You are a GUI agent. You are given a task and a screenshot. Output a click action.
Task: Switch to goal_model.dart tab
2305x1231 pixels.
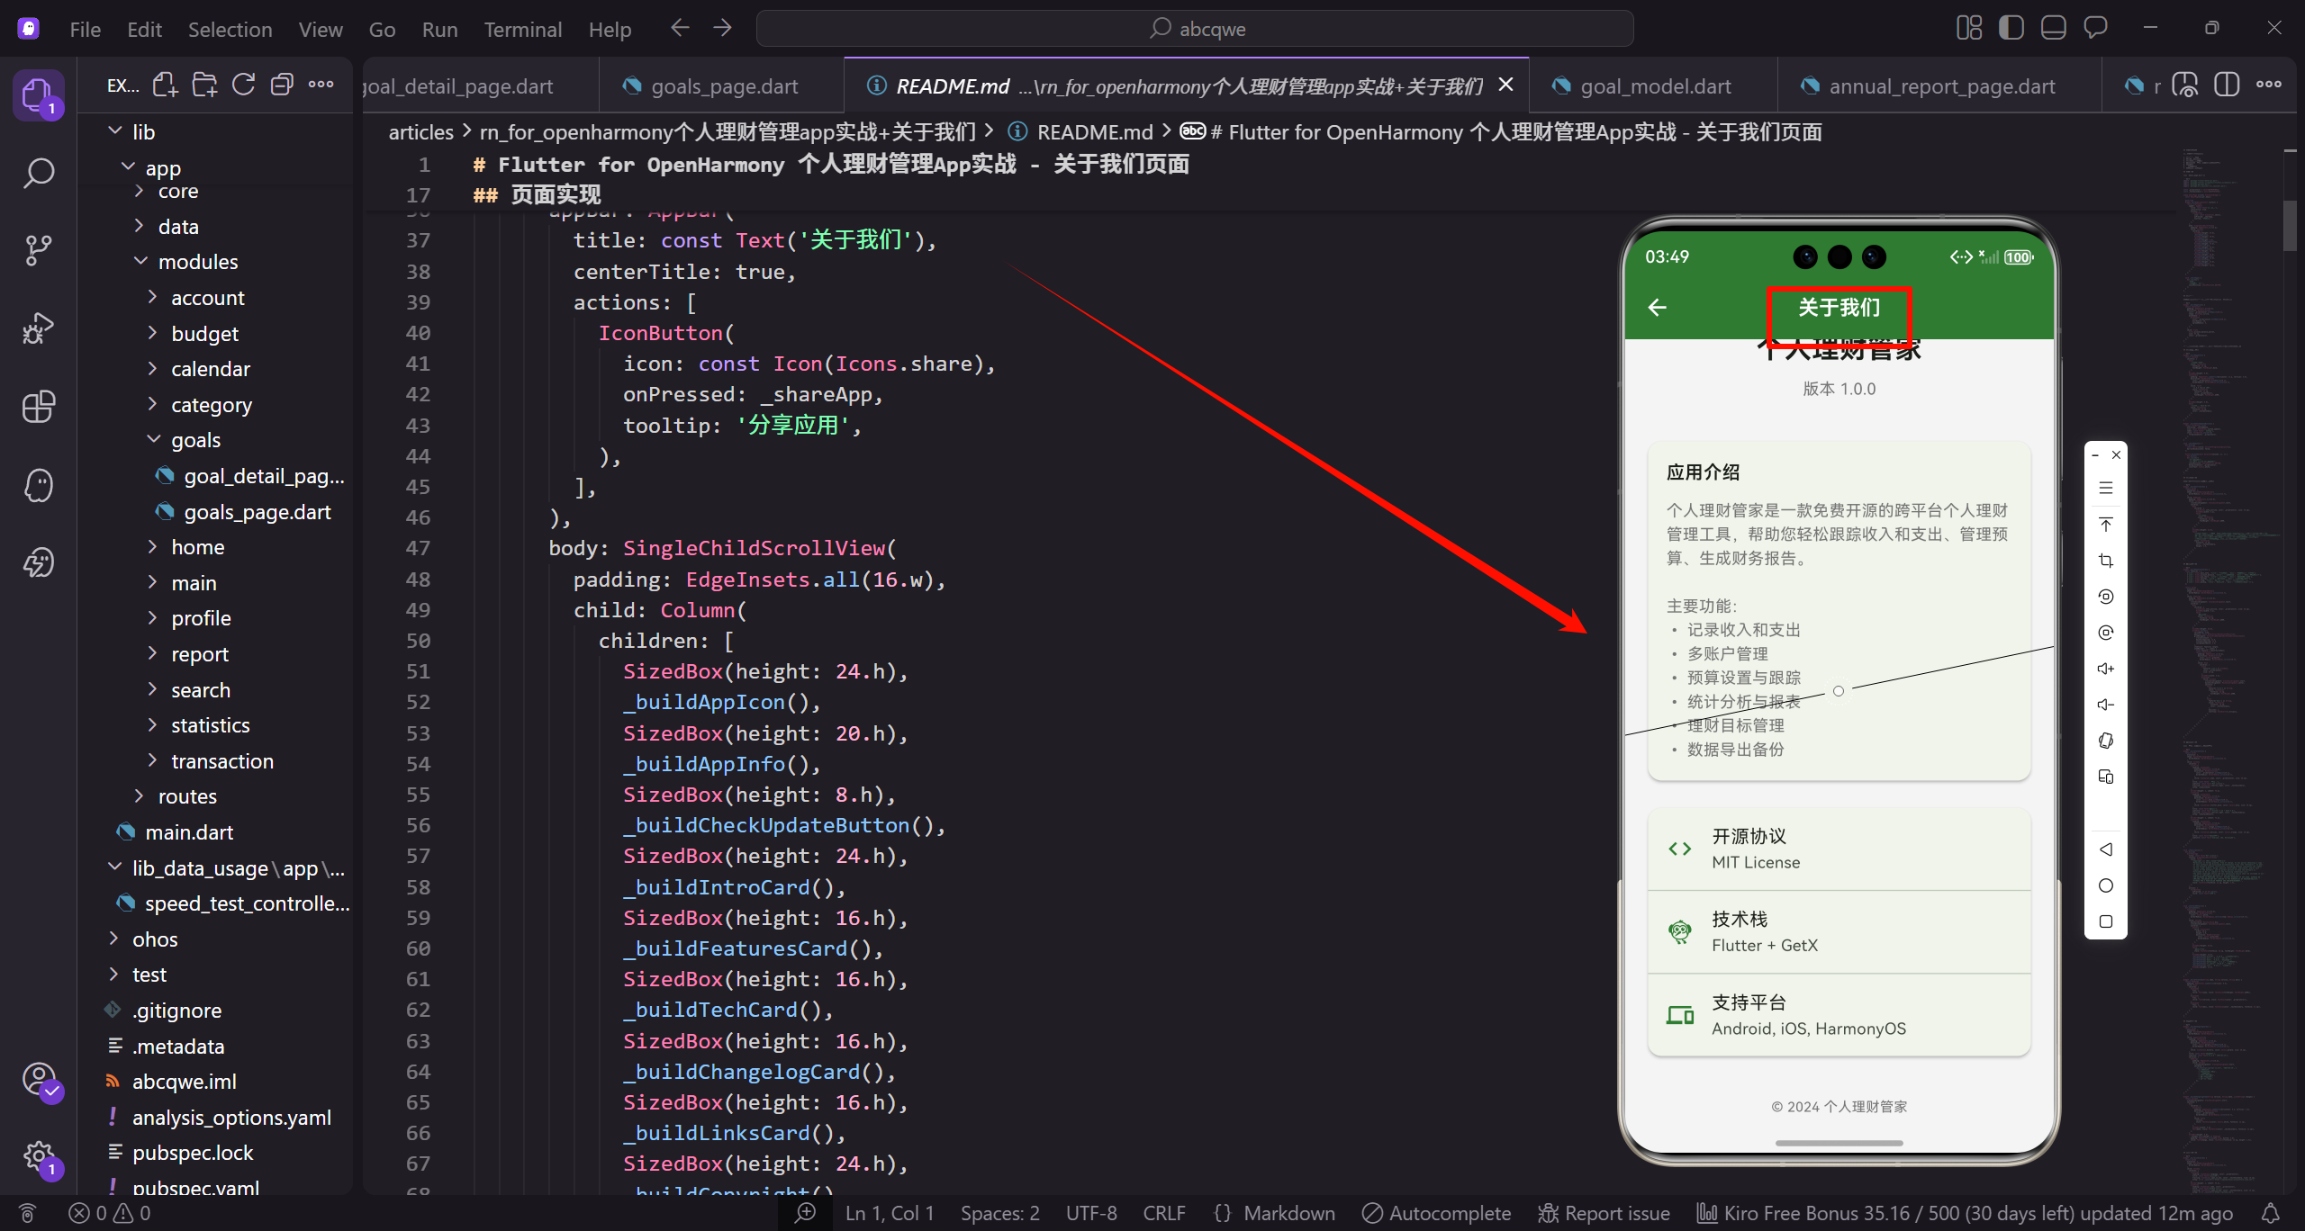pyautogui.click(x=1655, y=86)
